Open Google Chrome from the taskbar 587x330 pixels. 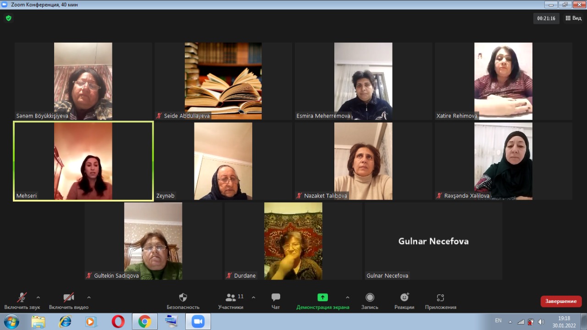(145, 322)
